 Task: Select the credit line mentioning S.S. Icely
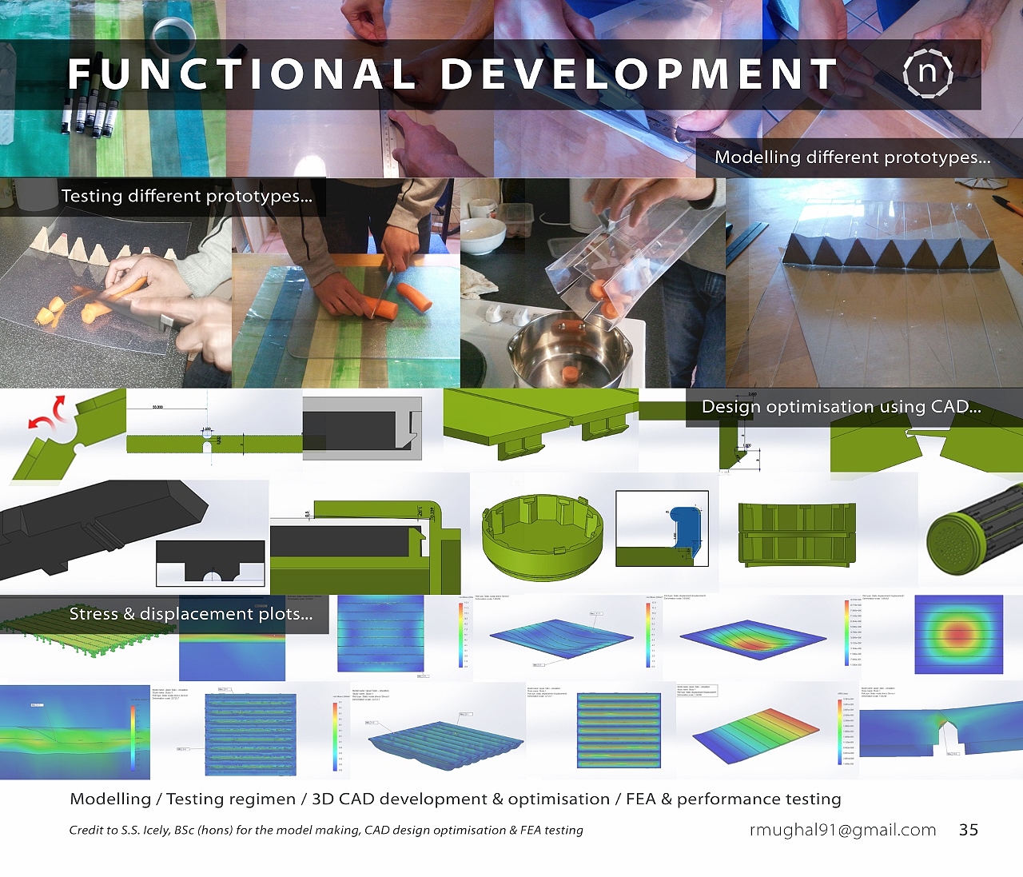point(326,830)
